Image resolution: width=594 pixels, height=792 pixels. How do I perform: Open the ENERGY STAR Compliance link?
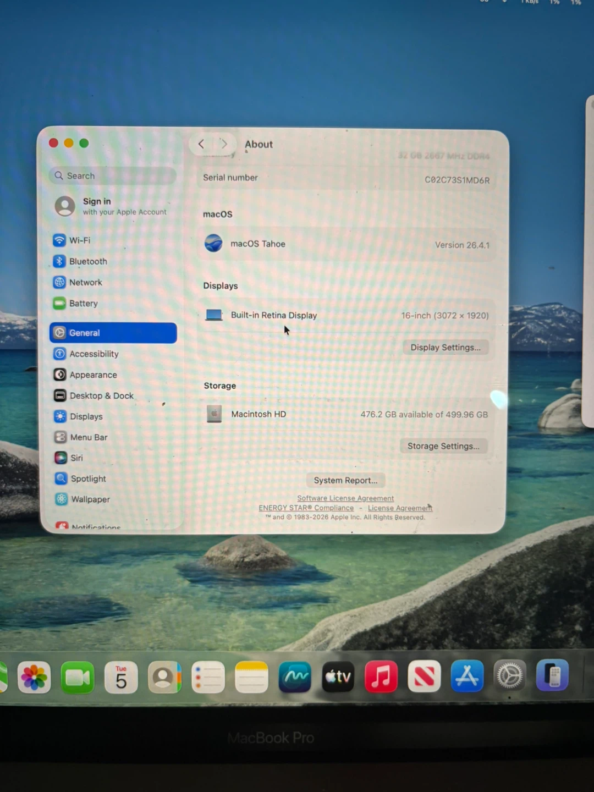306,508
